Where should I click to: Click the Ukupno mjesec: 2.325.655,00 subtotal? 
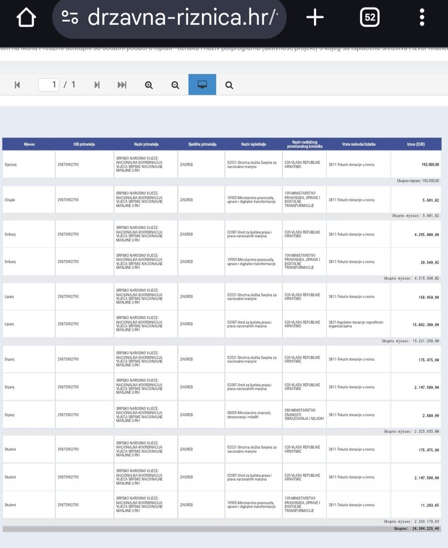click(411, 431)
